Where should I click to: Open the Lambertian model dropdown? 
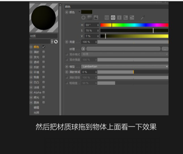click(125, 66)
